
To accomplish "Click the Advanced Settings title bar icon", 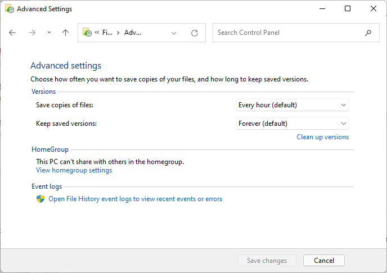I will [10, 9].
